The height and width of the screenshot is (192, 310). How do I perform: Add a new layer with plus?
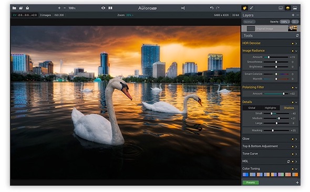293,15
